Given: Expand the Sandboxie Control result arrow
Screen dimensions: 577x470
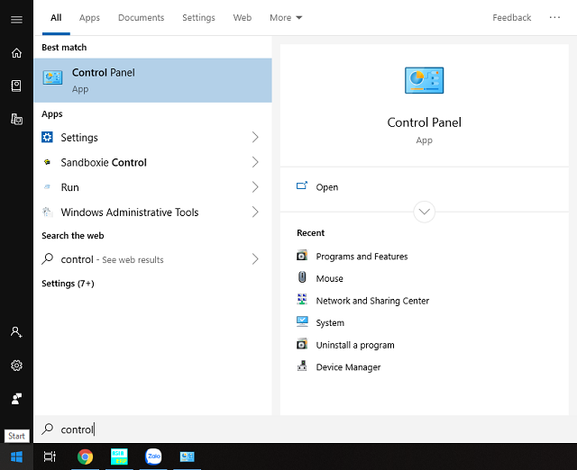Looking at the screenshot, I should click(x=255, y=162).
